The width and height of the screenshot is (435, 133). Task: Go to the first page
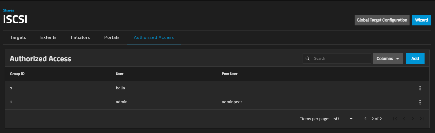point(395,119)
